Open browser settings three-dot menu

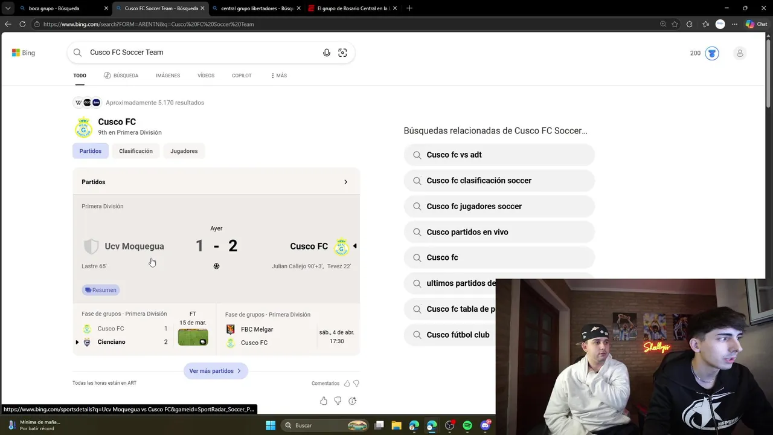pos(734,24)
